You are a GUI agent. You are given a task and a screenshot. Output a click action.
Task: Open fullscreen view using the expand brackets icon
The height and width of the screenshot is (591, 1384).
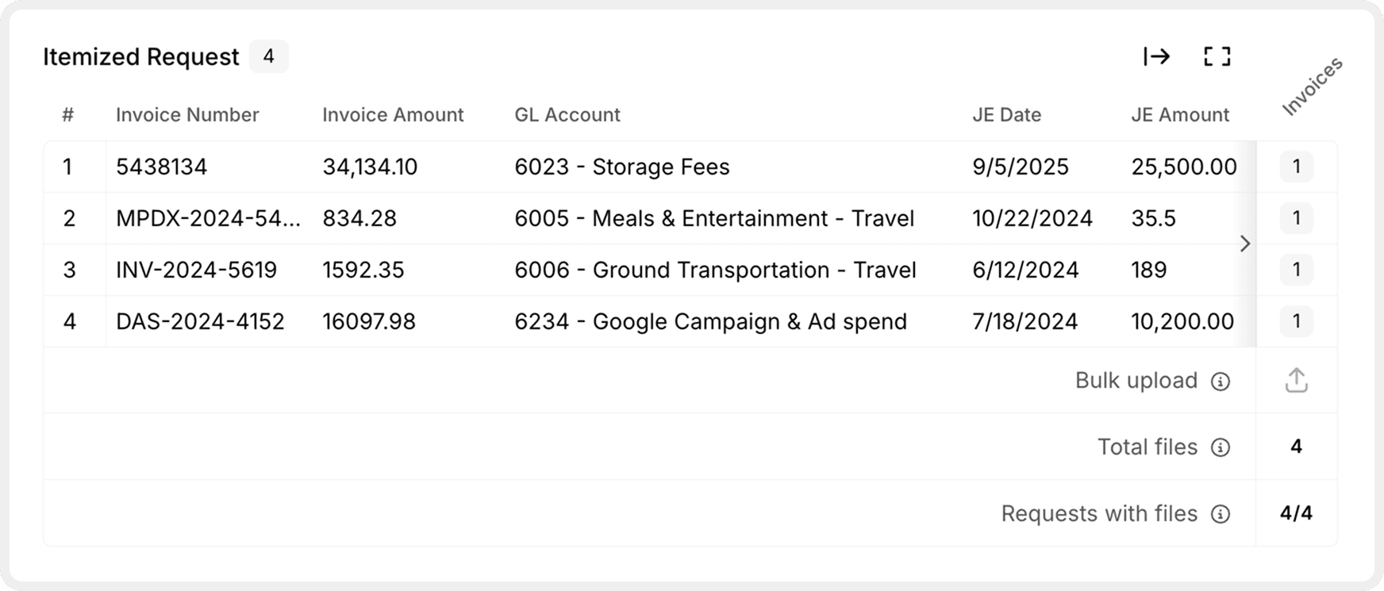(1217, 56)
